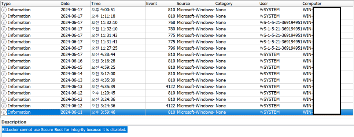Sort by the Computer column header

(328, 4)
